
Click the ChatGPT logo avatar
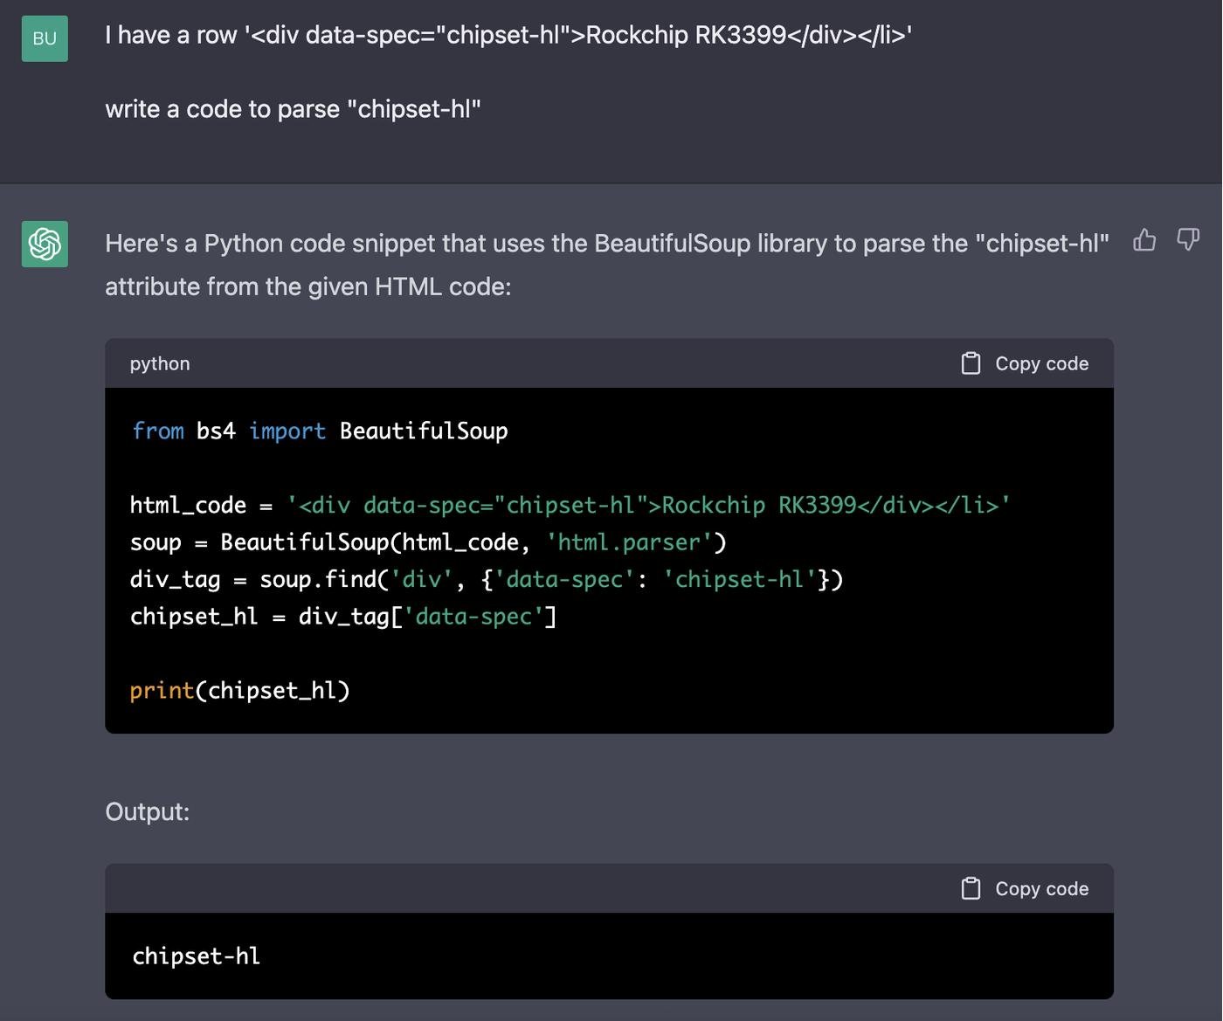coord(45,244)
